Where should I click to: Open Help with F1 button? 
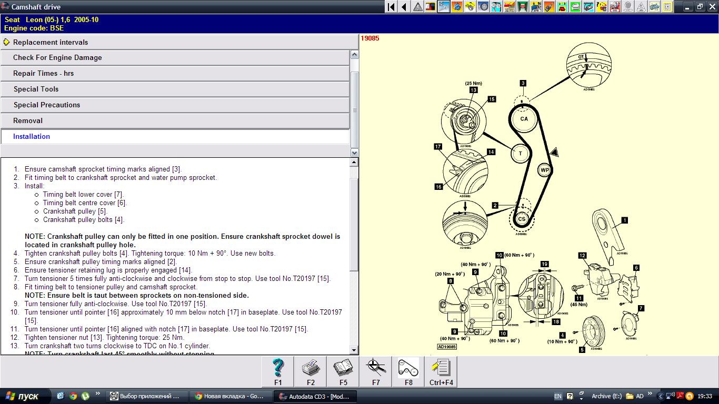[x=278, y=371]
